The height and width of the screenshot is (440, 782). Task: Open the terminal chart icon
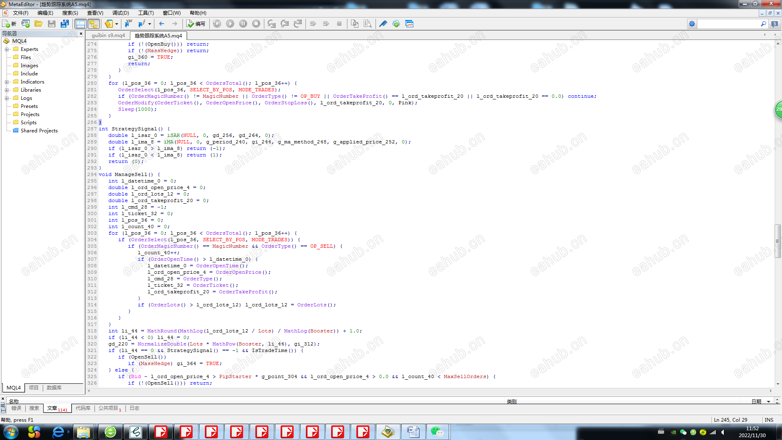click(409, 24)
